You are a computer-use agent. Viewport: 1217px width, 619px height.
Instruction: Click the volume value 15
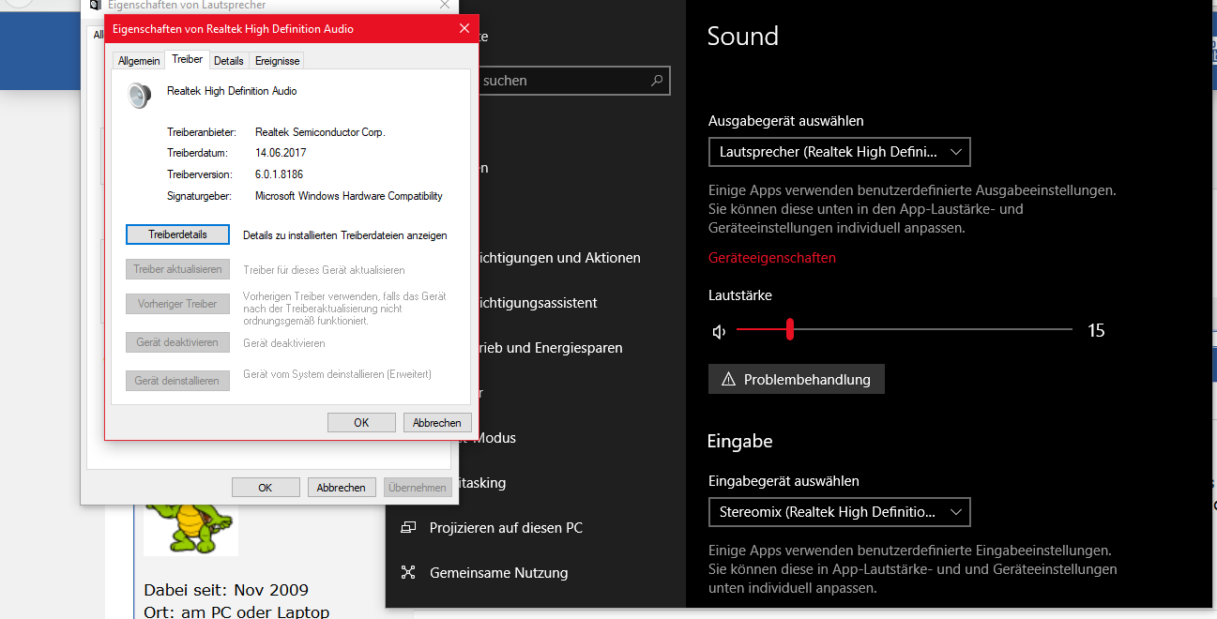click(1096, 330)
